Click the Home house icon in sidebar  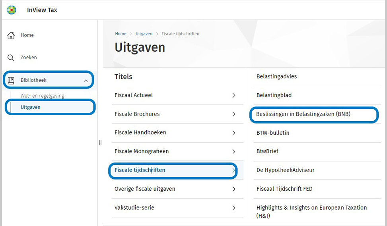click(x=11, y=35)
